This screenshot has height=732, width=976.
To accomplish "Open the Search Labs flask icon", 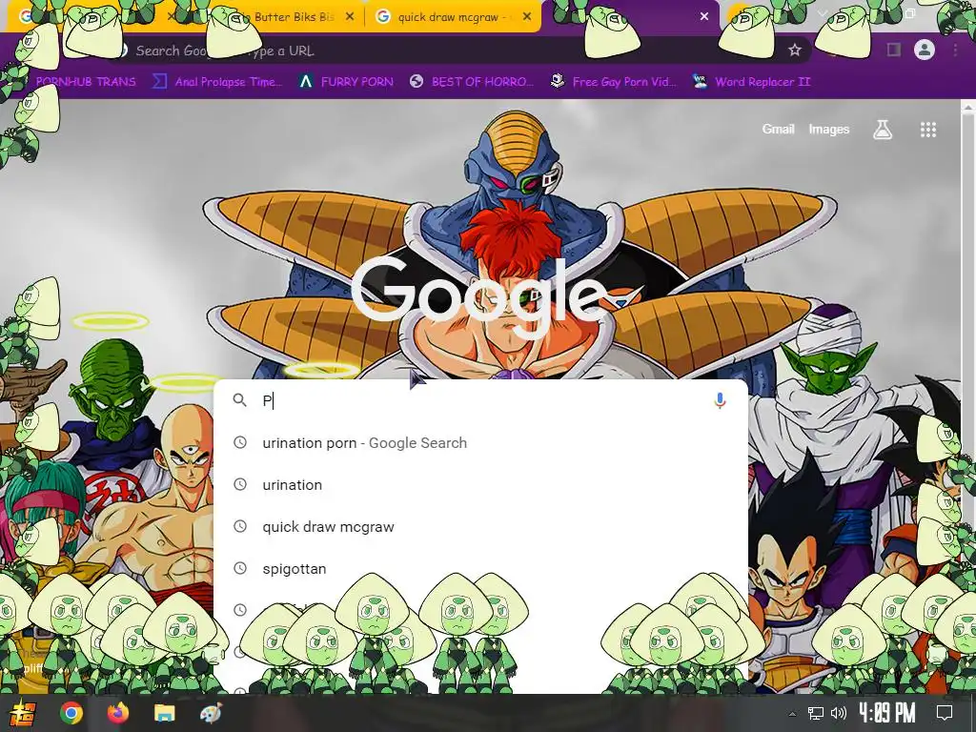I will (882, 130).
